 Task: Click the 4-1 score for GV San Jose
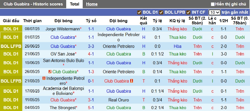click(x=91, y=54)
